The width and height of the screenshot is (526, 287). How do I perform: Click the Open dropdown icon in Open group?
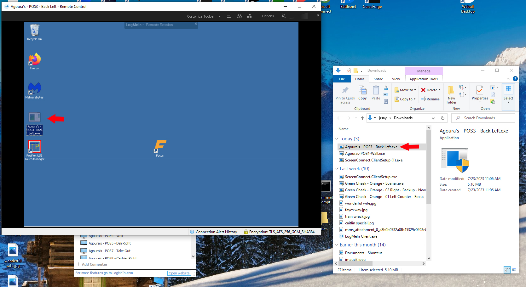[x=494, y=87]
